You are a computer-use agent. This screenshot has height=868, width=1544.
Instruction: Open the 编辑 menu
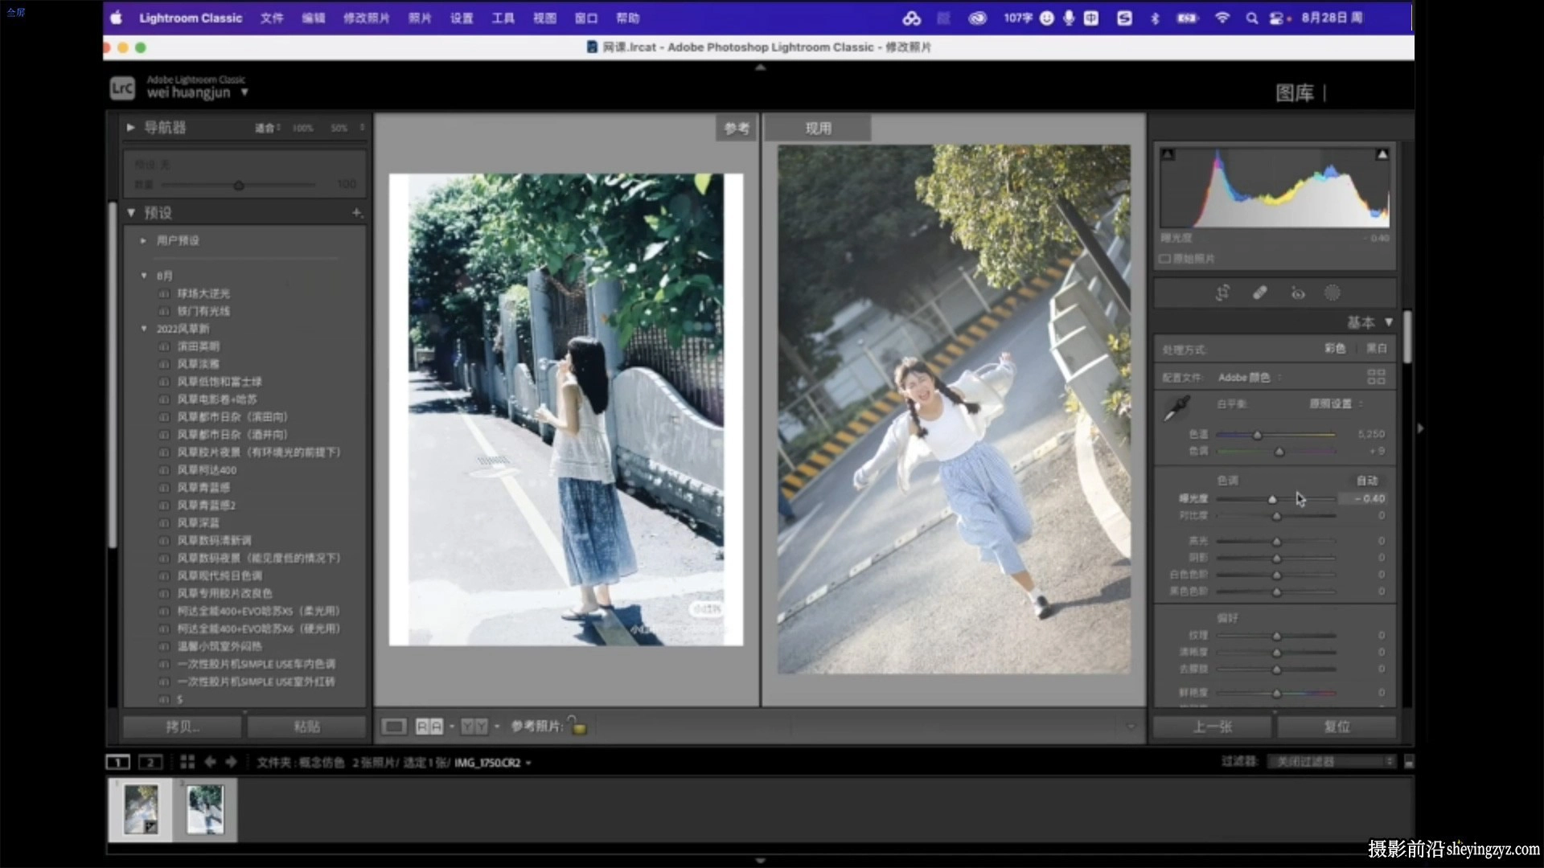click(313, 18)
